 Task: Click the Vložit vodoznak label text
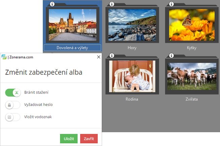pos(38,117)
